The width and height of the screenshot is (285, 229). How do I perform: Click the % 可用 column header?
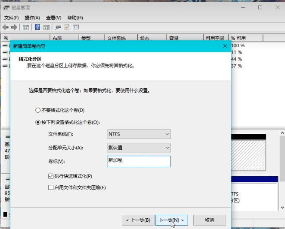click(x=245, y=38)
